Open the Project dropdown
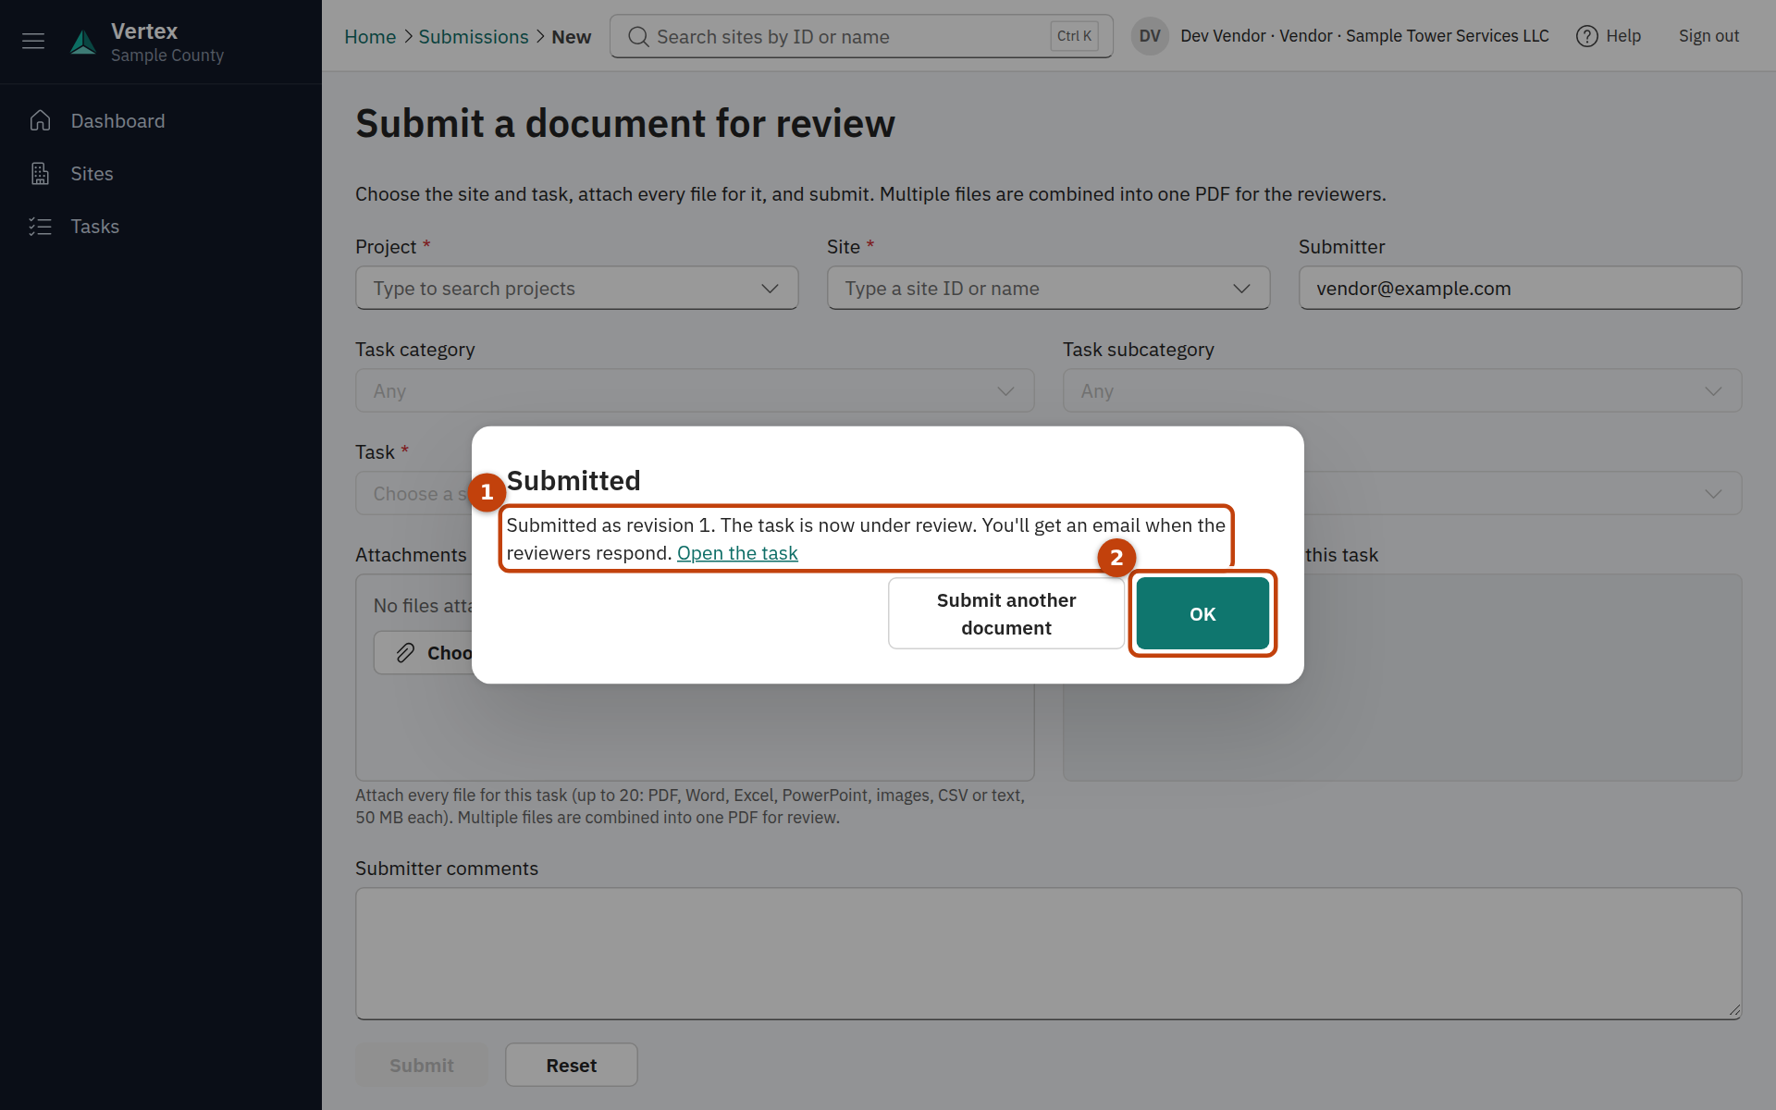The height and width of the screenshot is (1110, 1776). (577, 289)
